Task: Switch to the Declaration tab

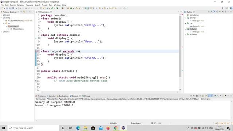Action: click(x=63, y=96)
